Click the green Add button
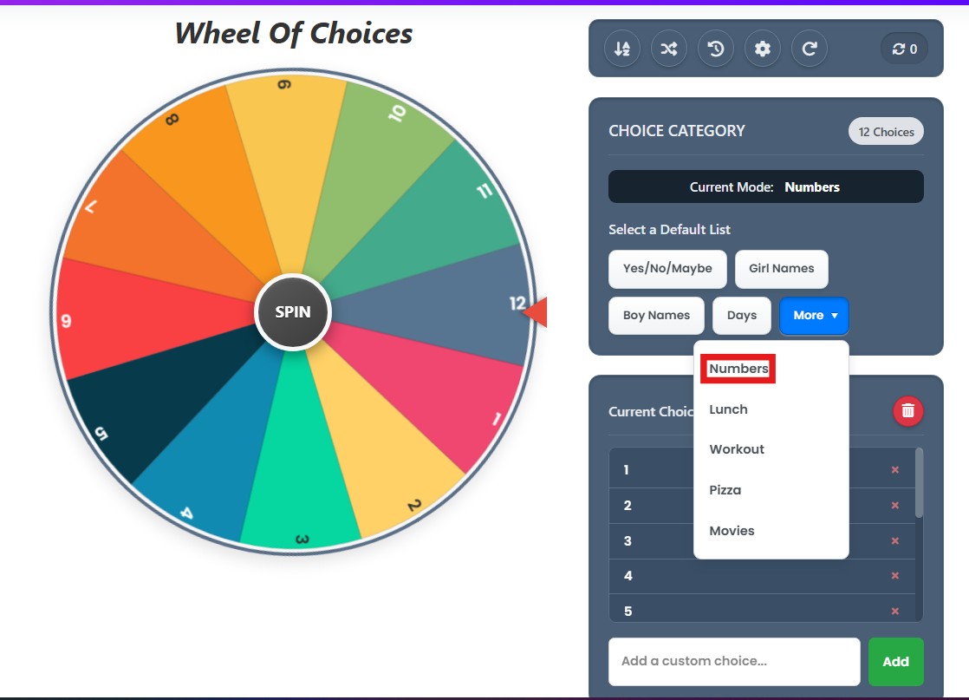 [895, 662]
